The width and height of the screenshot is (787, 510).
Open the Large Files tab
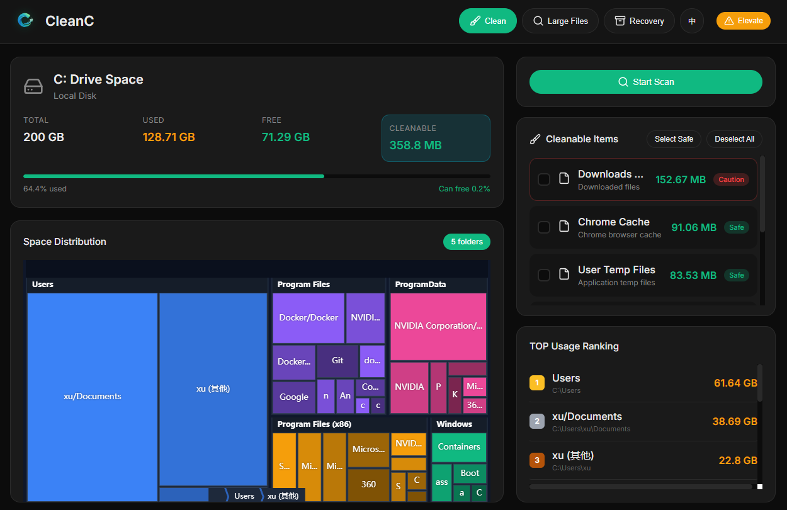pos(560,21)
